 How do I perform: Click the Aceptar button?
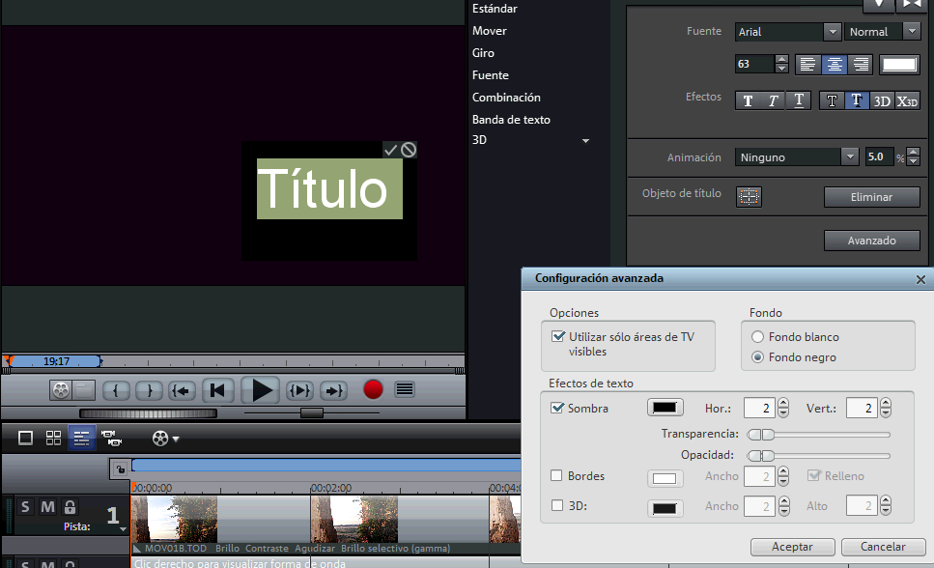pyautogui.click(x=792, y=547)
